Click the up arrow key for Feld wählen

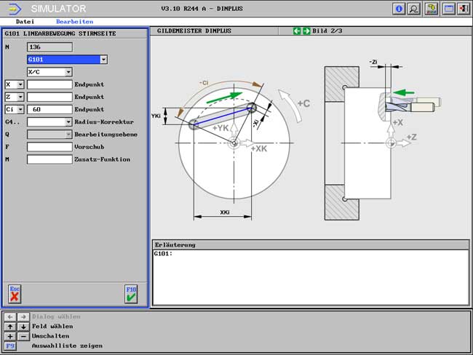[x=10, y=327]
